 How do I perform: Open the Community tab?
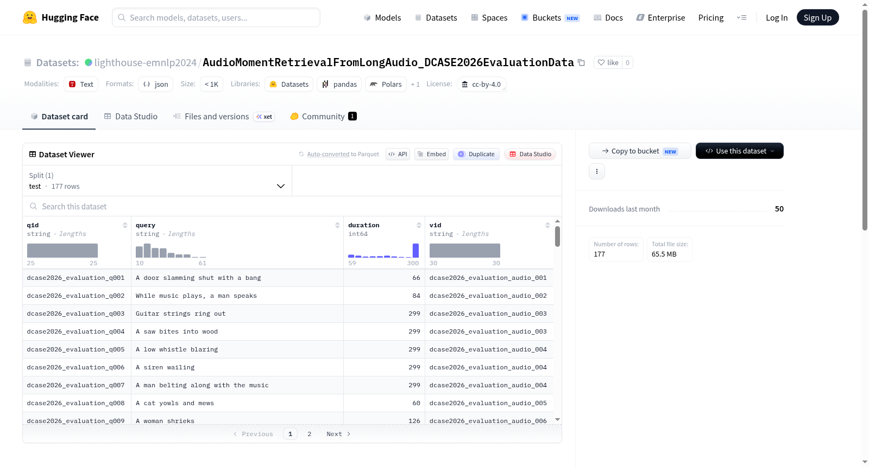point(323,116)
